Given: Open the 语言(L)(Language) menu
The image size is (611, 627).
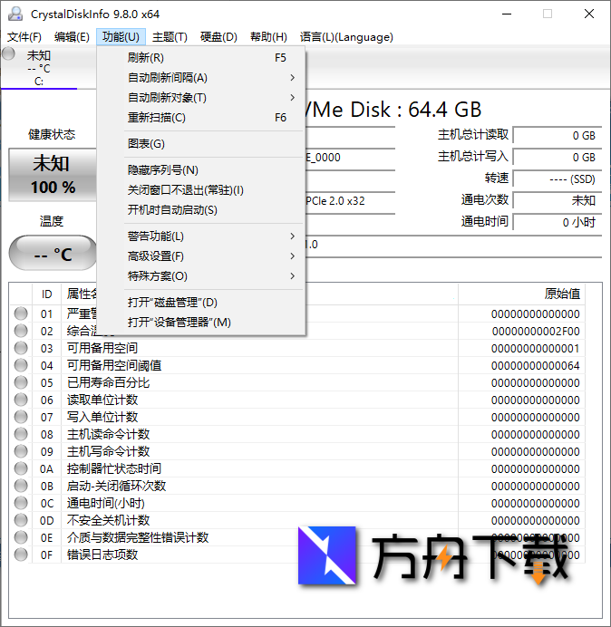Looking at the screenshot, I should pyautogui.click(x=346, y=37).
